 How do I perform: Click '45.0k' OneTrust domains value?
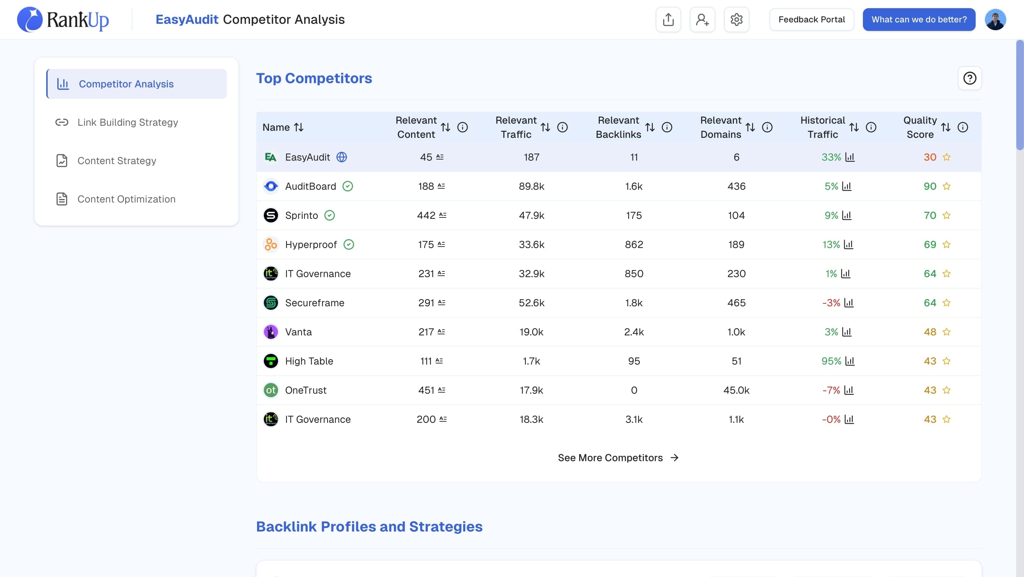736,390
